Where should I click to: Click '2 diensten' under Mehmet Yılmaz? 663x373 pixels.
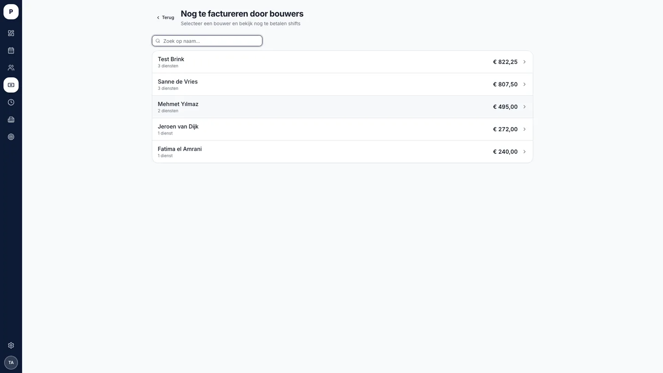(168, 111)
